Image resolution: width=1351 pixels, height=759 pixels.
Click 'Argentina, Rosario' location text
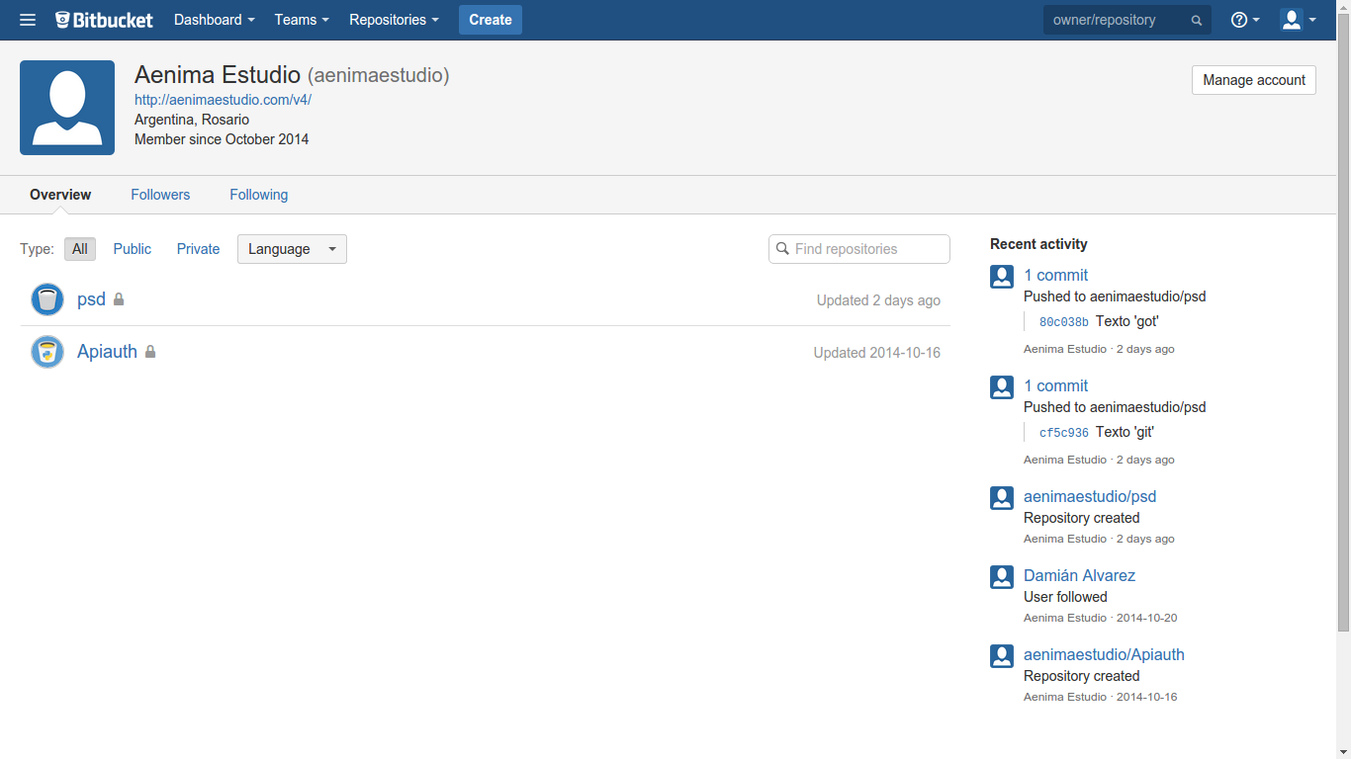(192, 120)
